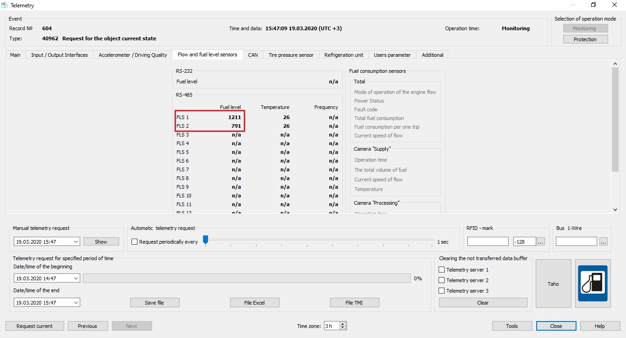Screen dimensions: 626x338
Task: Click the Show button
Action: (101, 241)
